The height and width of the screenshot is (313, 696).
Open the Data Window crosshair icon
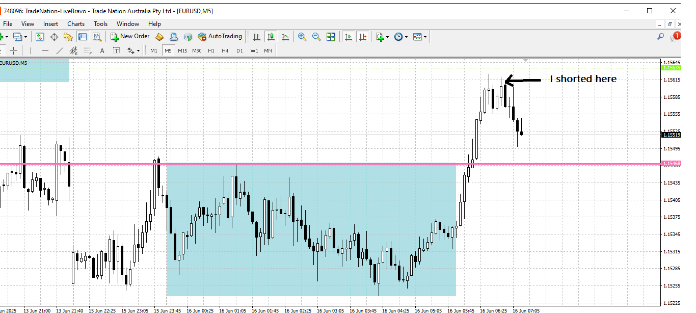[54, 37]
